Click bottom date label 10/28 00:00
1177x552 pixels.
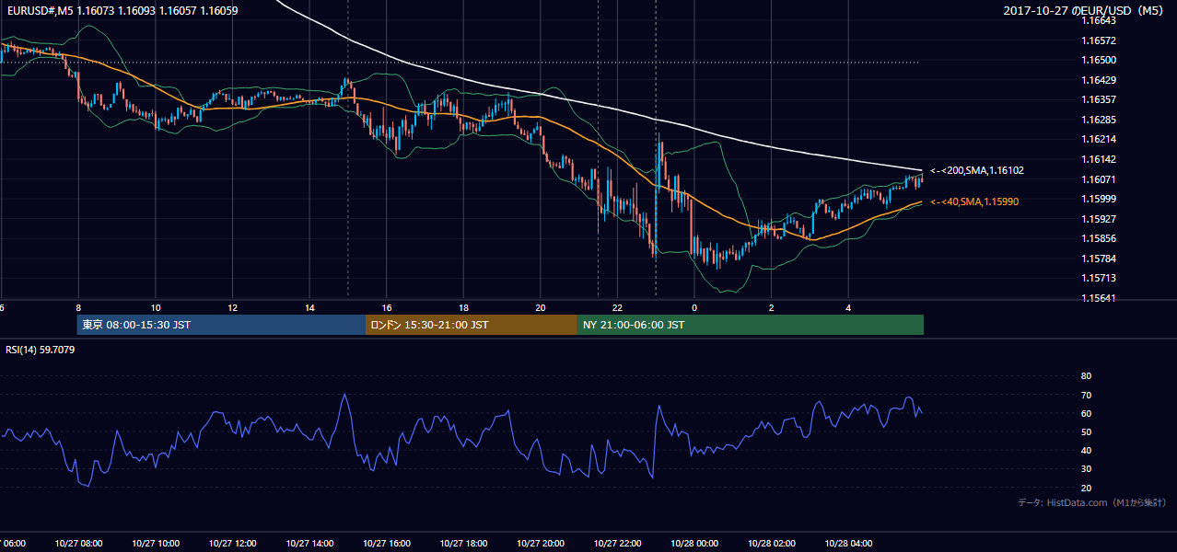tap(694, 544)
